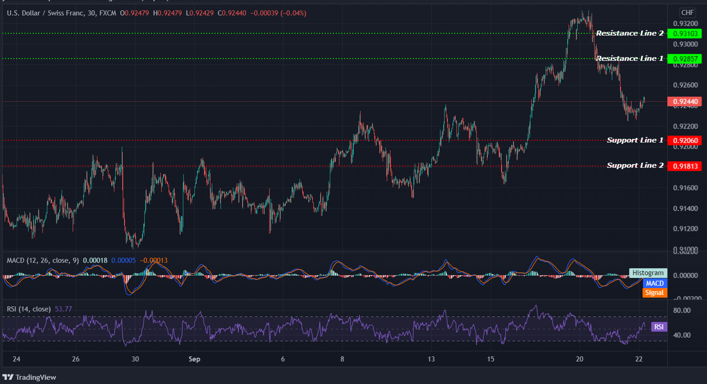Click the orange Signal label tag

655,293
